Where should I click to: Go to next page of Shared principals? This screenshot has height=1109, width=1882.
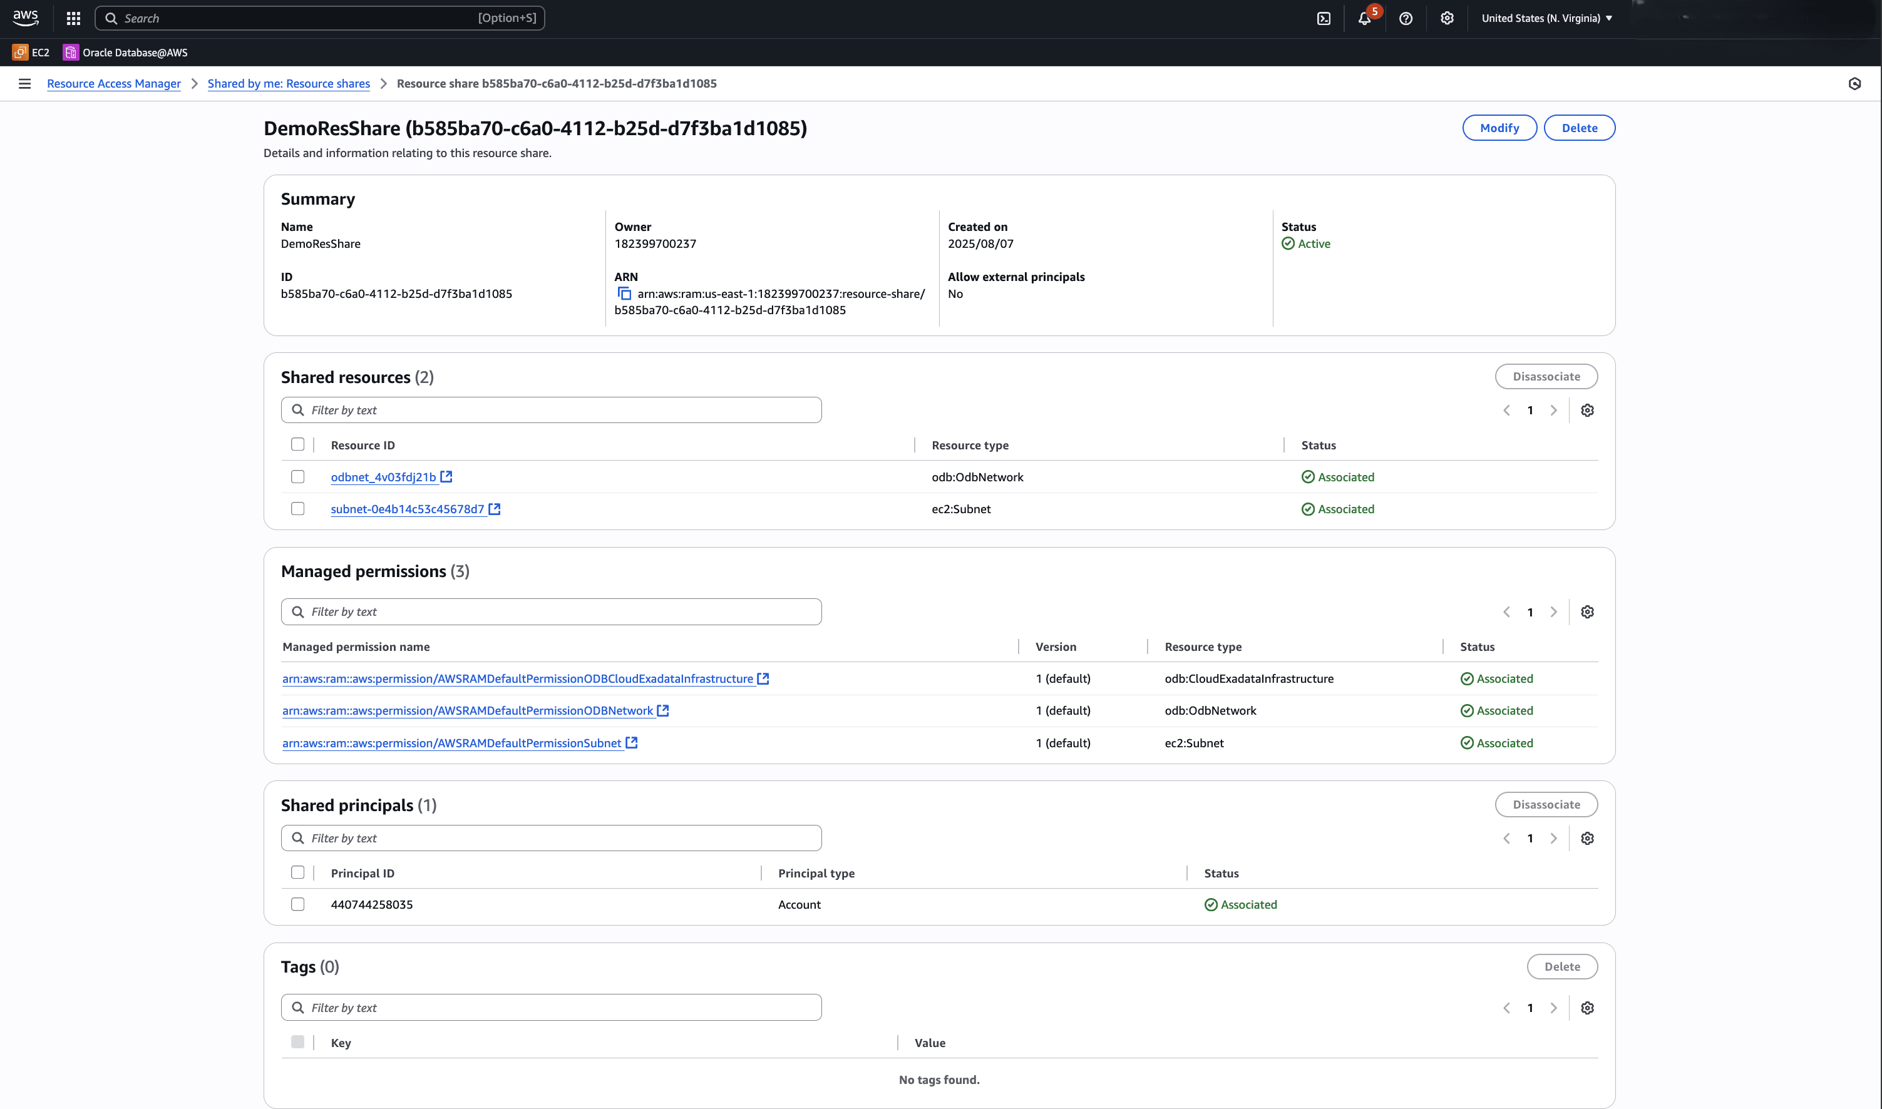pos(1554,839)
